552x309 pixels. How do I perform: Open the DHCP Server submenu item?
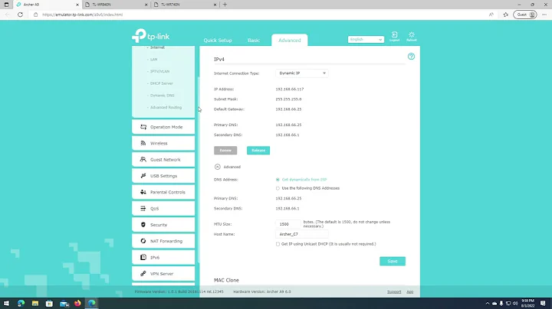(161, 83)
